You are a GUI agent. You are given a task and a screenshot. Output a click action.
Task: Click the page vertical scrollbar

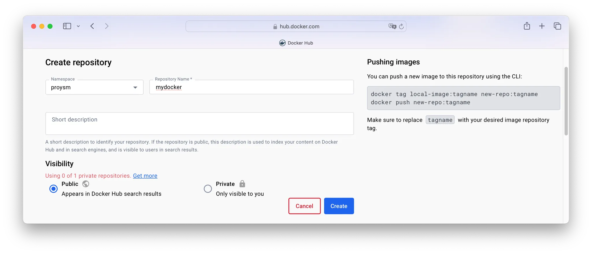click(566, 101)
